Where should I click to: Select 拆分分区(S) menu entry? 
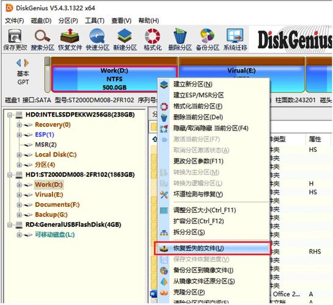213,232
